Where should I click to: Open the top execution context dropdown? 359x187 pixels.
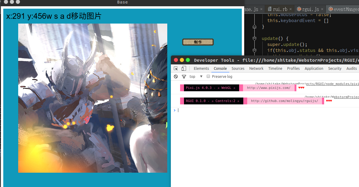196,77
